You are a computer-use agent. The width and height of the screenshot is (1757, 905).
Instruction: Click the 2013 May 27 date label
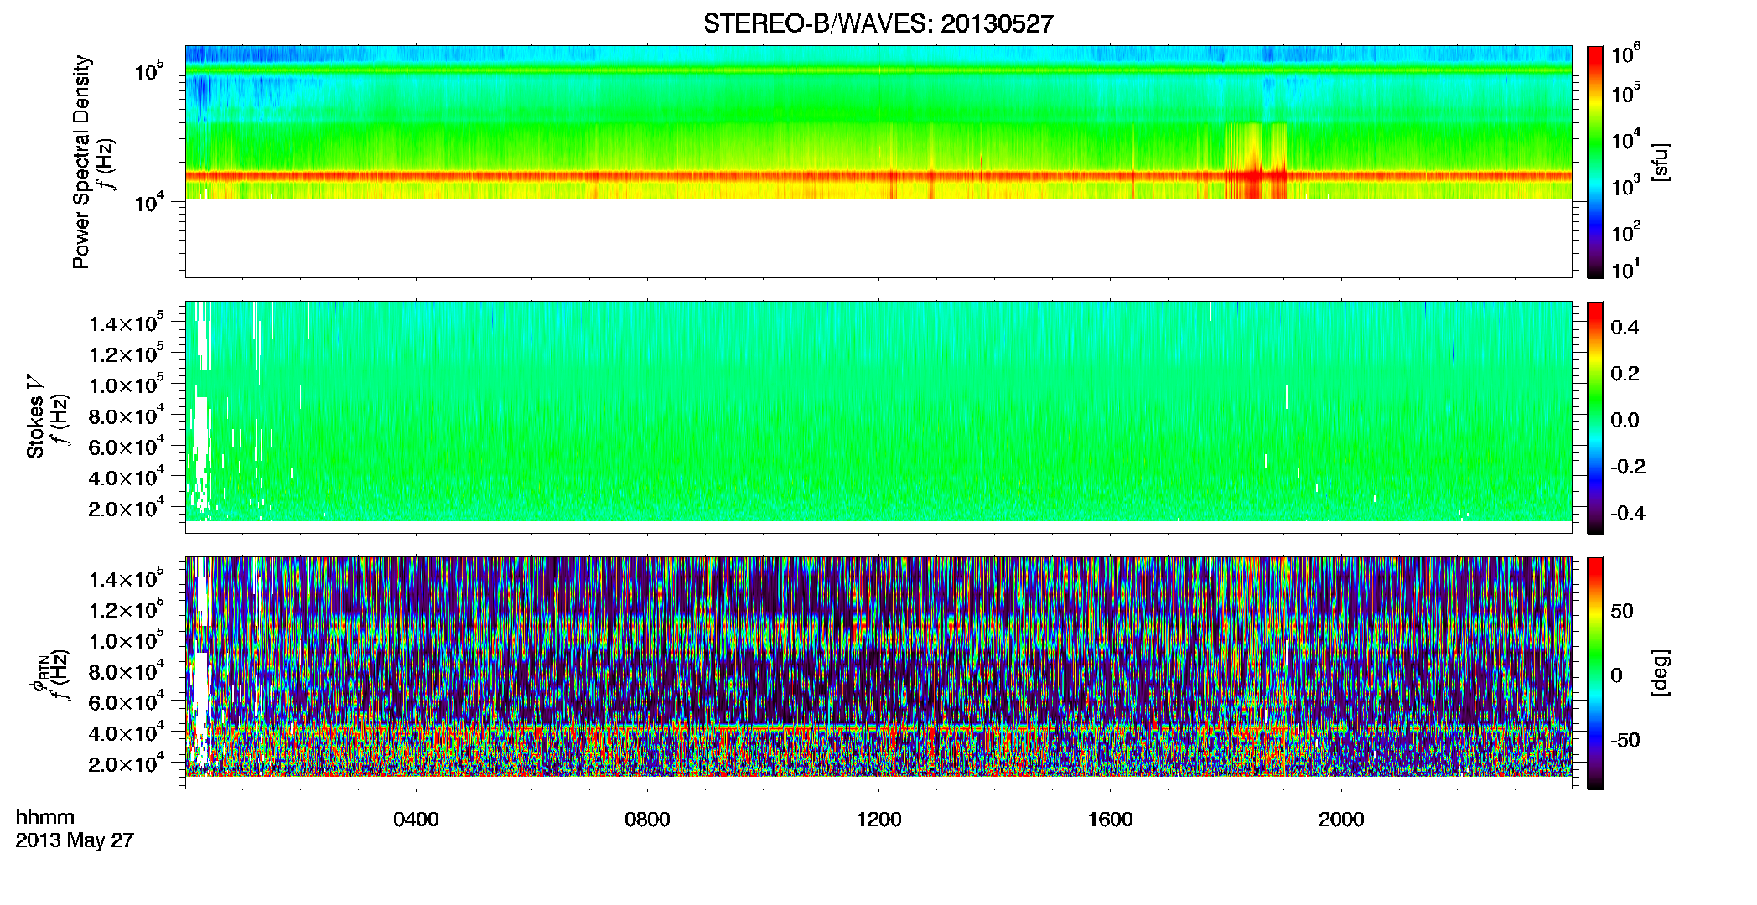75,840
